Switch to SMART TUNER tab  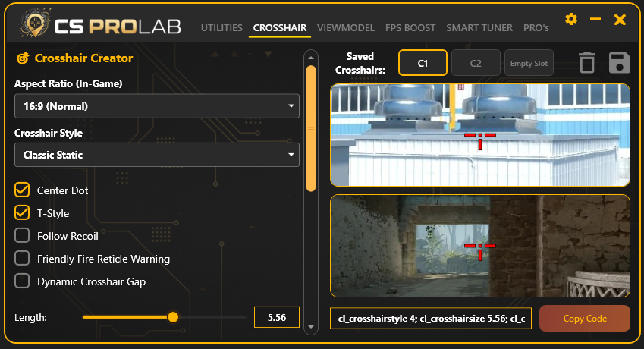coord(479,28)
